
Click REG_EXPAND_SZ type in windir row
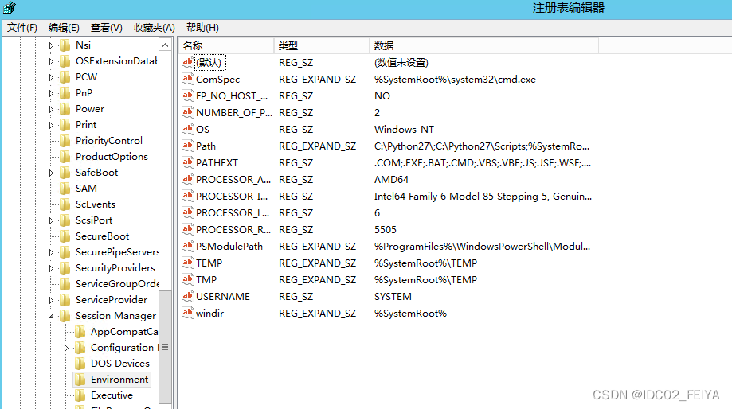click(x=318, y=314)
